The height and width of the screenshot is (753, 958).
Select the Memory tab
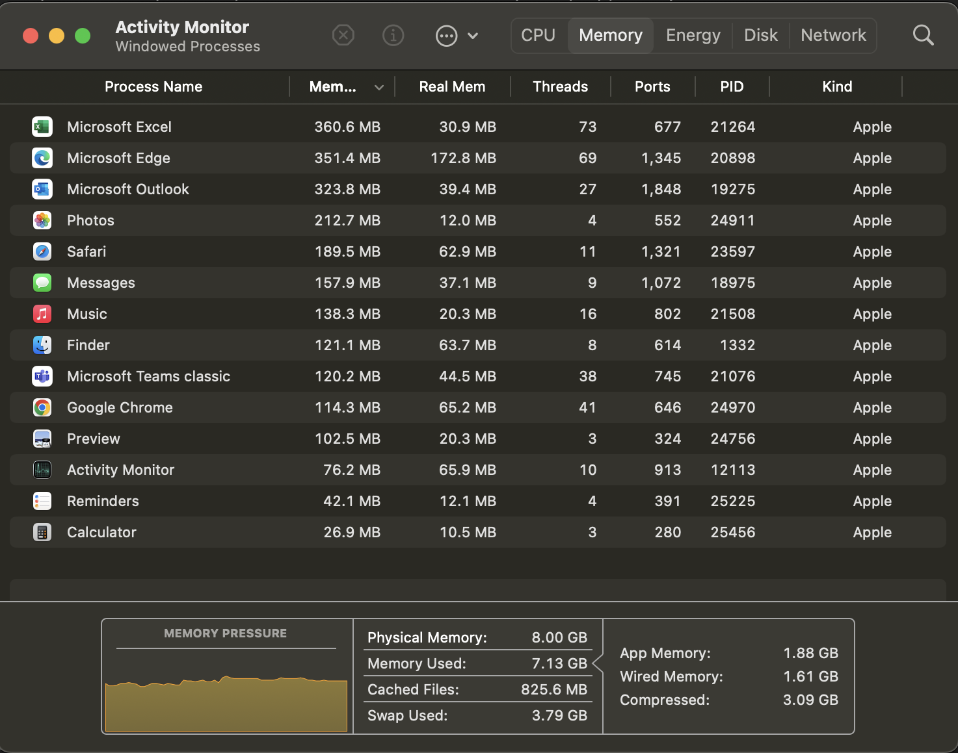611,35
